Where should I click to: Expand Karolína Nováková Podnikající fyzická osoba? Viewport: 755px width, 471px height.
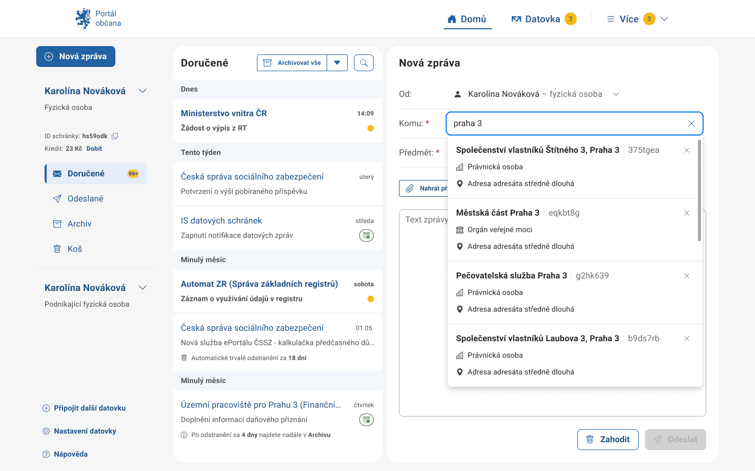[x=143, y=288]
